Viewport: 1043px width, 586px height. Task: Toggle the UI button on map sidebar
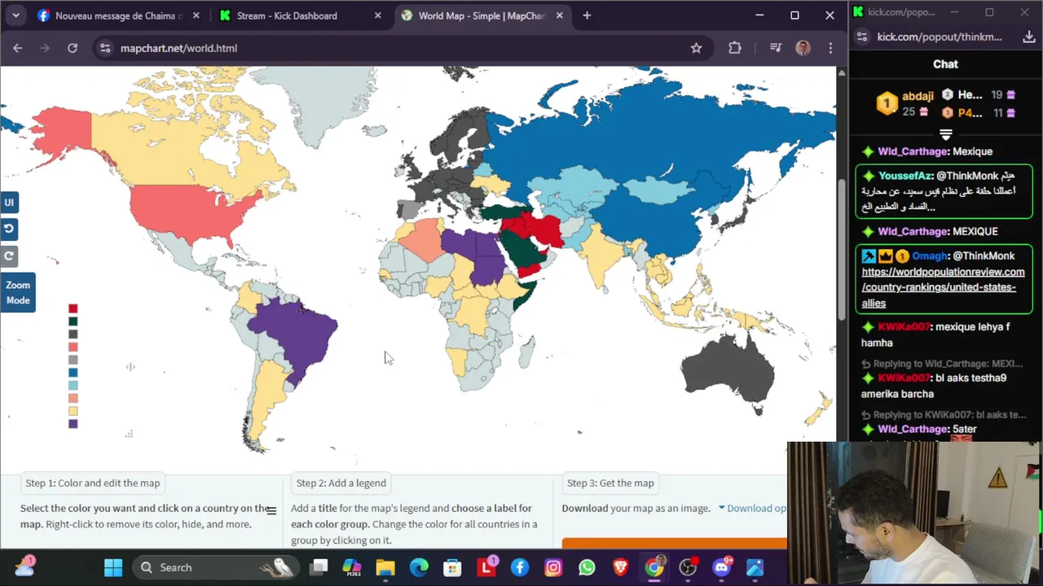[9, 203]
